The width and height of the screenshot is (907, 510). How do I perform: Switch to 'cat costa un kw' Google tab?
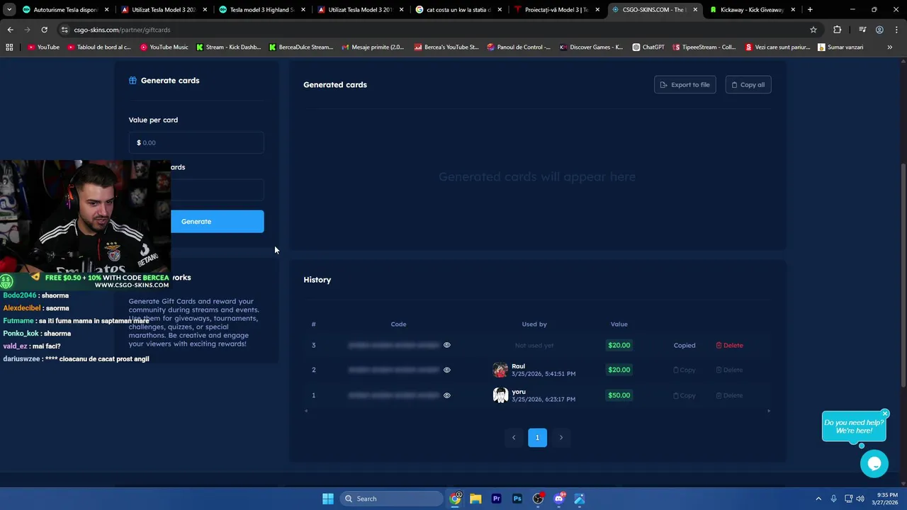[x=458, y=10]
